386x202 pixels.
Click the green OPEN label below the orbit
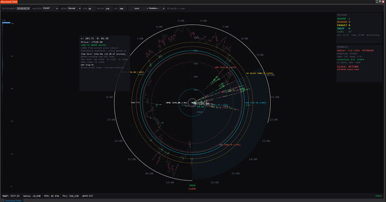tap(192, 186)
